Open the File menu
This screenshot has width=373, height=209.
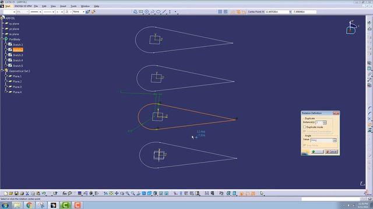(36, 6)
